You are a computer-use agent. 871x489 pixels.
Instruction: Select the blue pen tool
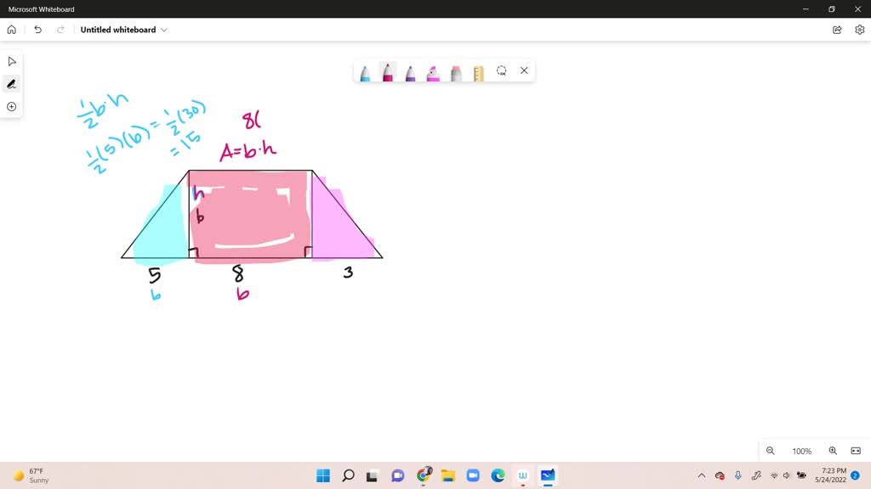pos(365,71)
